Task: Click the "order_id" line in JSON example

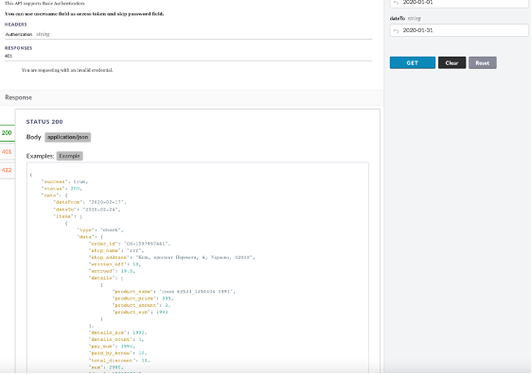Action: (x=130, y=244)
